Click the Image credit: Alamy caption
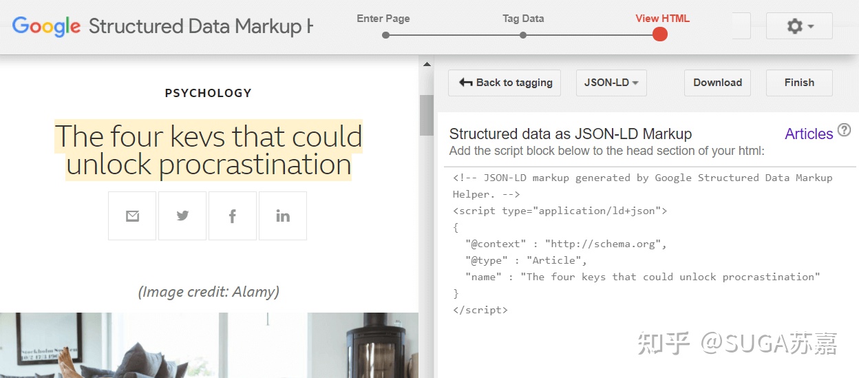 pyautogui.click(x=209, y=292)
